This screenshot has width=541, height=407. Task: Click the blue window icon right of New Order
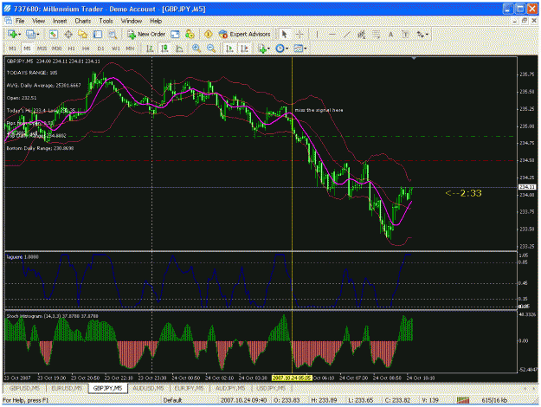[175, 34]
